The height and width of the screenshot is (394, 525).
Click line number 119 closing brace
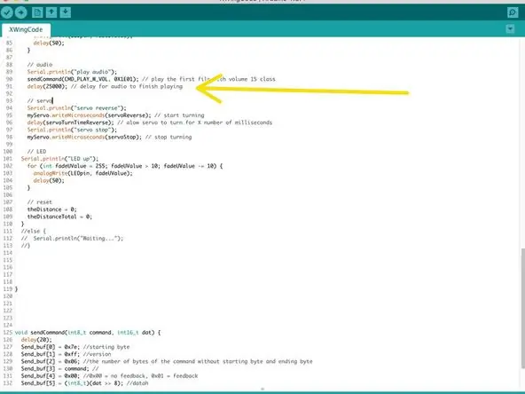click(16, 288)
